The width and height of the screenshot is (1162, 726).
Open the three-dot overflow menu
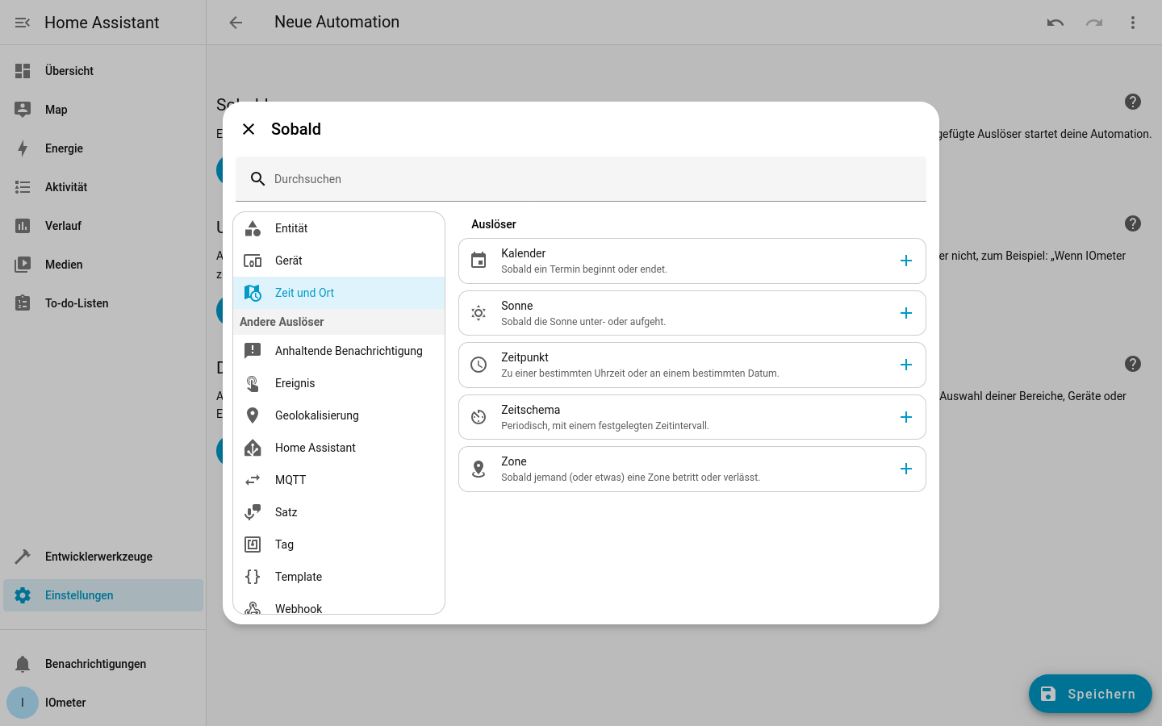[1133, 23]
